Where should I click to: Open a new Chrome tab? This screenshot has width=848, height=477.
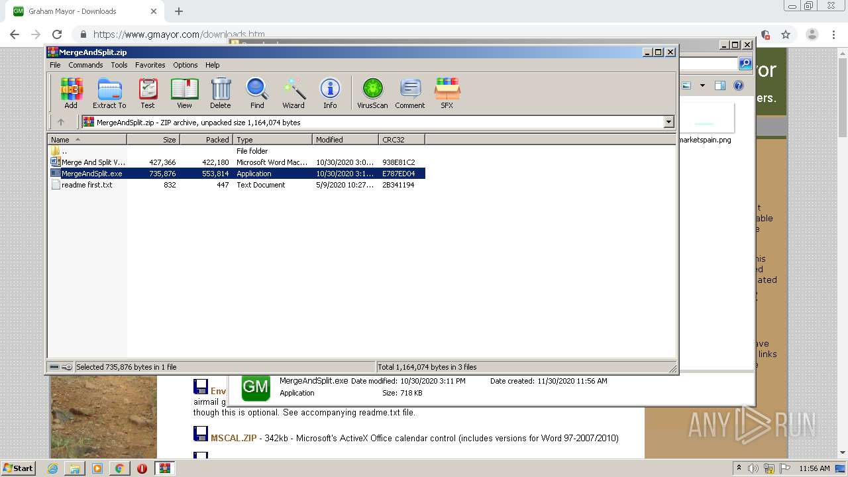pyautogui.click(x=179, y=11)
